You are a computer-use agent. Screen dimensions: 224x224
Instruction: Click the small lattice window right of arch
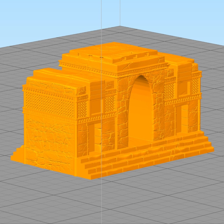(x=169, y=91)
